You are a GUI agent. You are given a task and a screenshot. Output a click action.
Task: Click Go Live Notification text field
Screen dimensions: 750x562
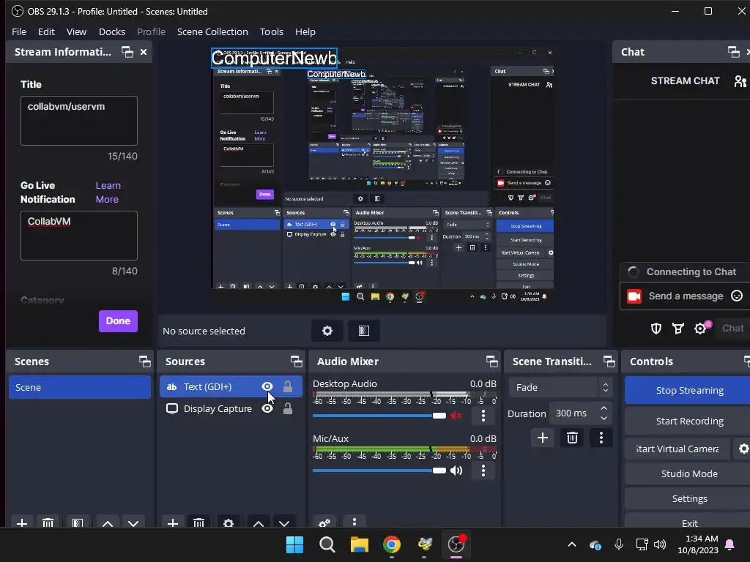point(79,236)
